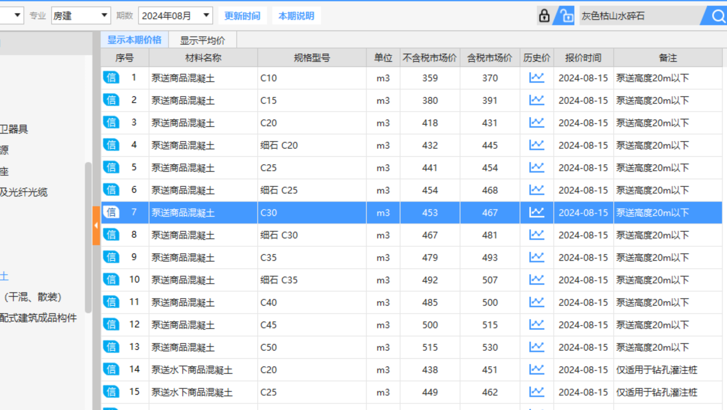Select tax-included price 462 in row 15

(490, 392)
